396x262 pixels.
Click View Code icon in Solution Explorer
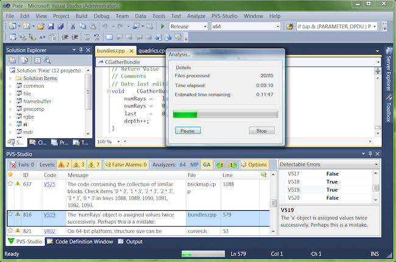(x=37, y=60)
